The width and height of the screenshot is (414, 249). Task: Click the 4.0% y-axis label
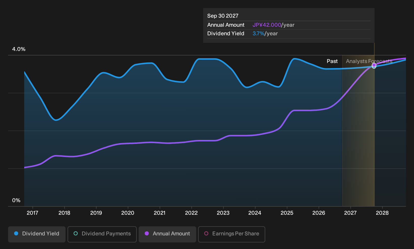[x=19, y=49]
